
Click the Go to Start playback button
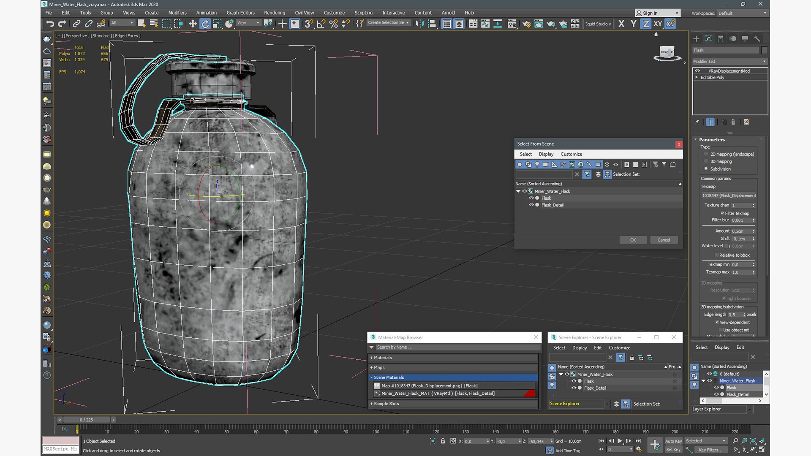click(601, 441)
